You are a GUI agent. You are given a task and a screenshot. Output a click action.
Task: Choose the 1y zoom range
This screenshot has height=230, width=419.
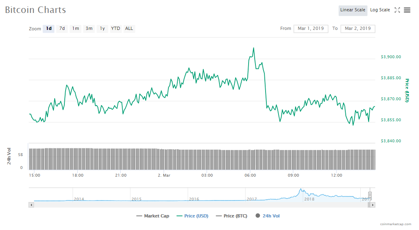tap(102, 29)
